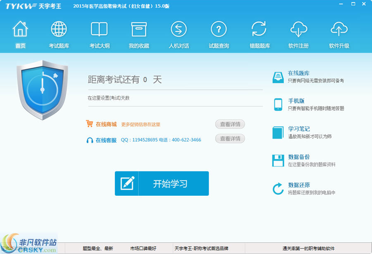Click the 考试题库 tab label

(59, 46)
